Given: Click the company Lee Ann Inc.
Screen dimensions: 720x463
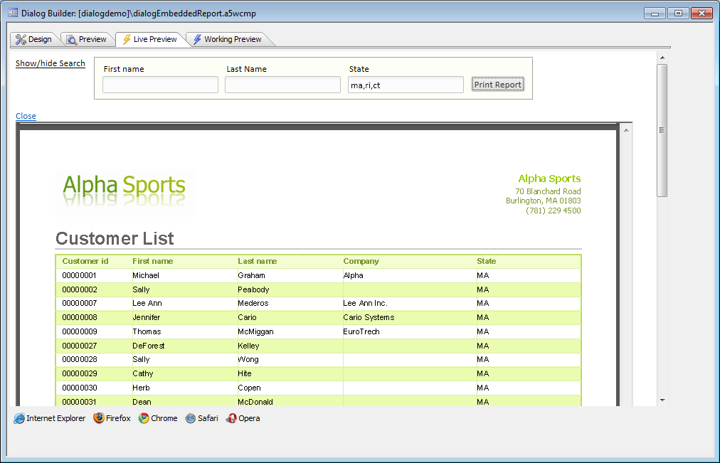Looking at the screenshot, I should pyautogui.click(x=365, y=303).
